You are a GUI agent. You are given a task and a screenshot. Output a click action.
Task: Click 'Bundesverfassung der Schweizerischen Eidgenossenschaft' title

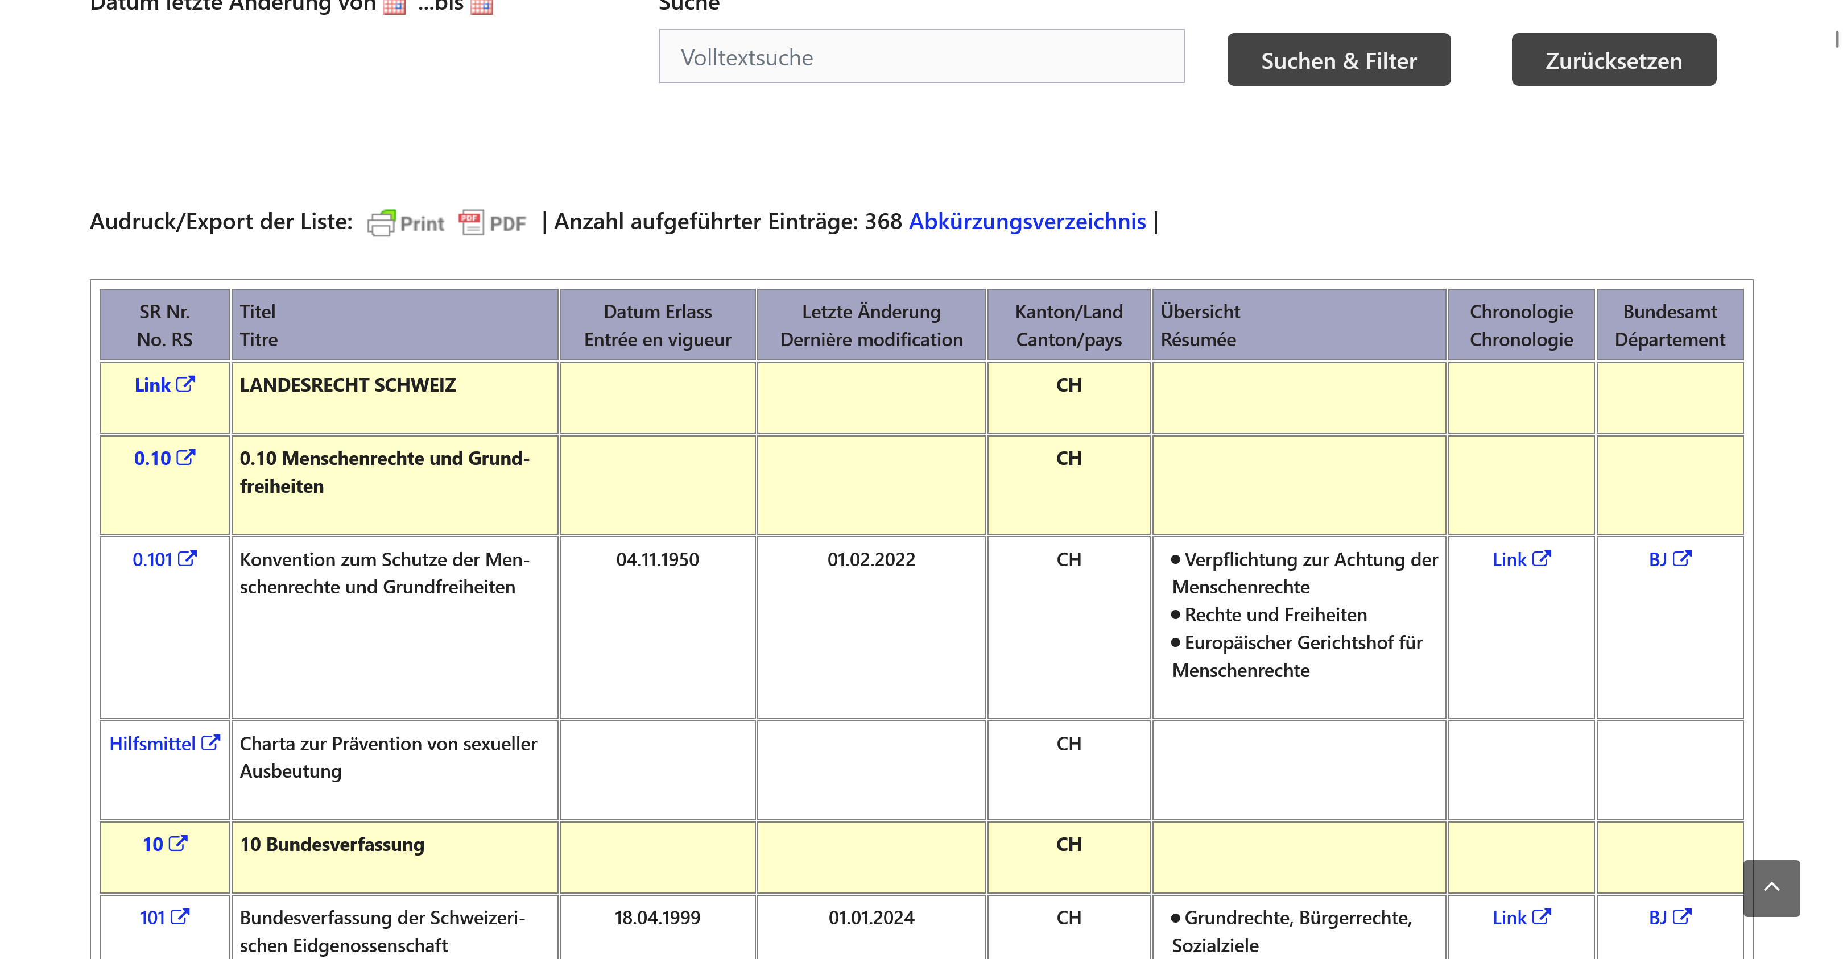[x=383, y=932]
